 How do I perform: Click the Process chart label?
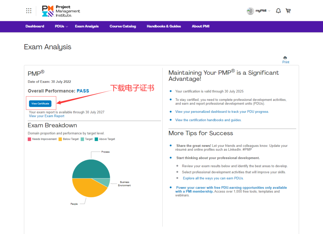tap(106, 152)
